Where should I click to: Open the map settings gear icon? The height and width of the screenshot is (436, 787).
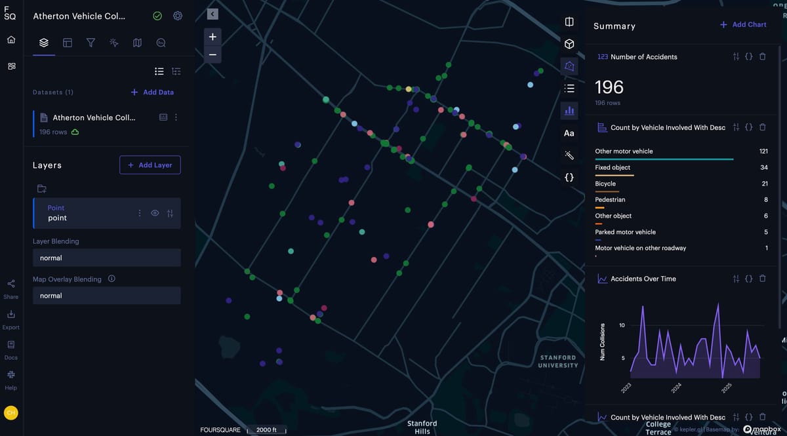click(178, 16)
